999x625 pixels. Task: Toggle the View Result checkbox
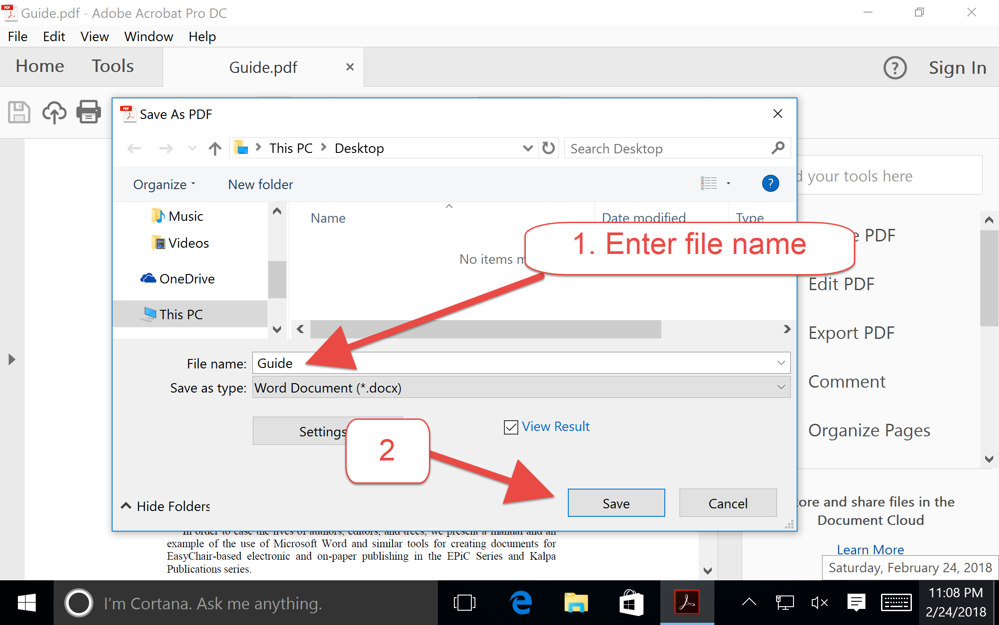511,427
